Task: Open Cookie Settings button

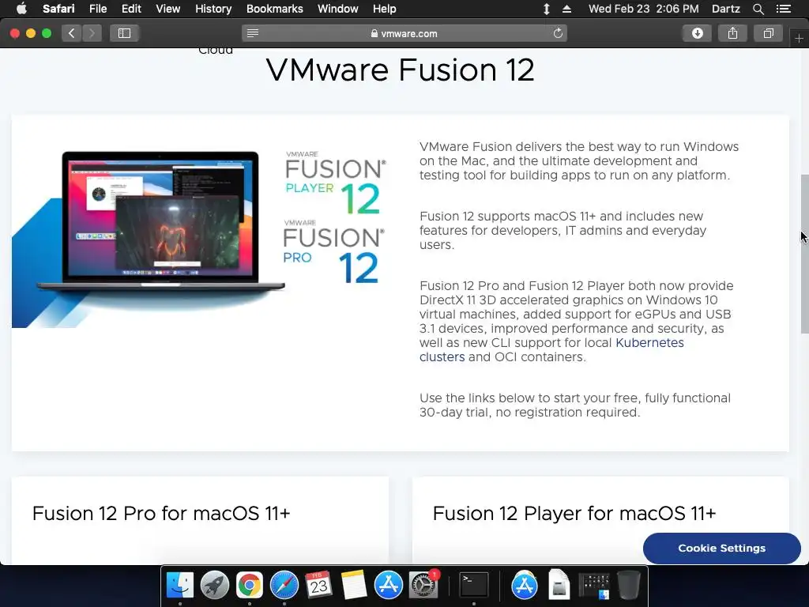Action: pyautogui.click(x=721, y=549)
